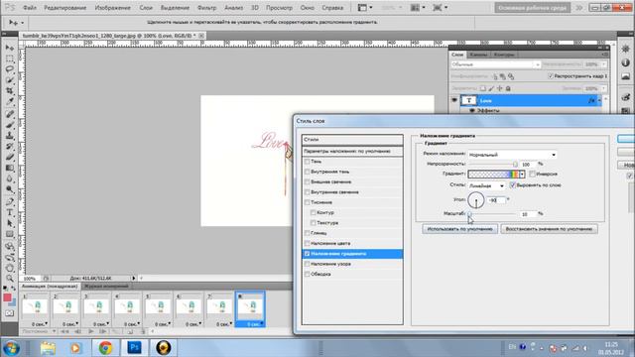The height and width of the screenshot is (357, 635).
Task: Select the Gradient tool in toolbox
Action: point(10,168)
